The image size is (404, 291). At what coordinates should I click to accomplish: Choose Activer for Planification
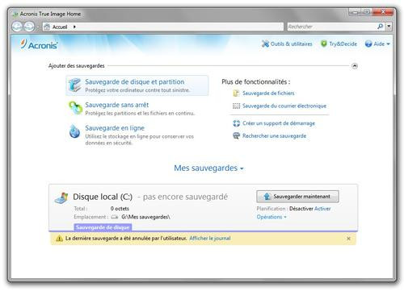pos(322,209)
